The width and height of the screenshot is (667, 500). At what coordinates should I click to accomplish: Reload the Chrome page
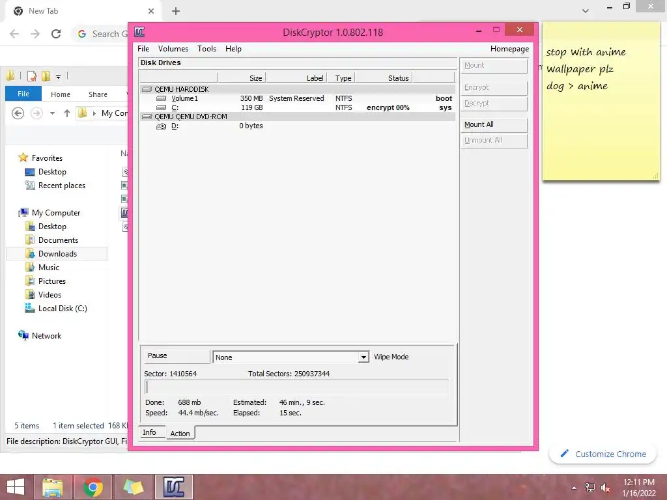click(x=56, y=34)
